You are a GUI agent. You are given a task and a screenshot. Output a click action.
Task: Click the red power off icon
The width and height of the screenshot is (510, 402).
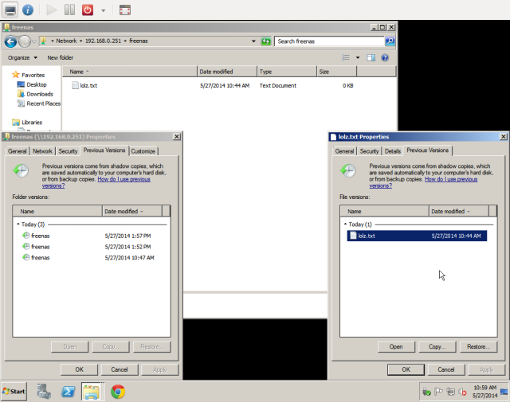click(88, 10)
